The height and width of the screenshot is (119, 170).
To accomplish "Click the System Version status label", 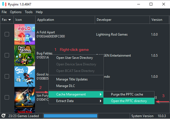I will 142,116.
